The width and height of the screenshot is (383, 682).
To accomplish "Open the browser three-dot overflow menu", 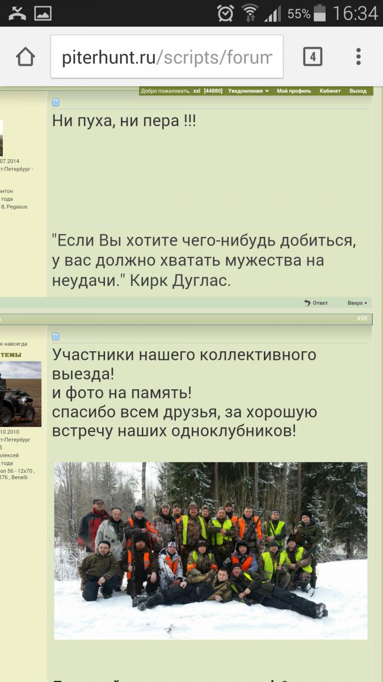I will (x=358, y=57).
